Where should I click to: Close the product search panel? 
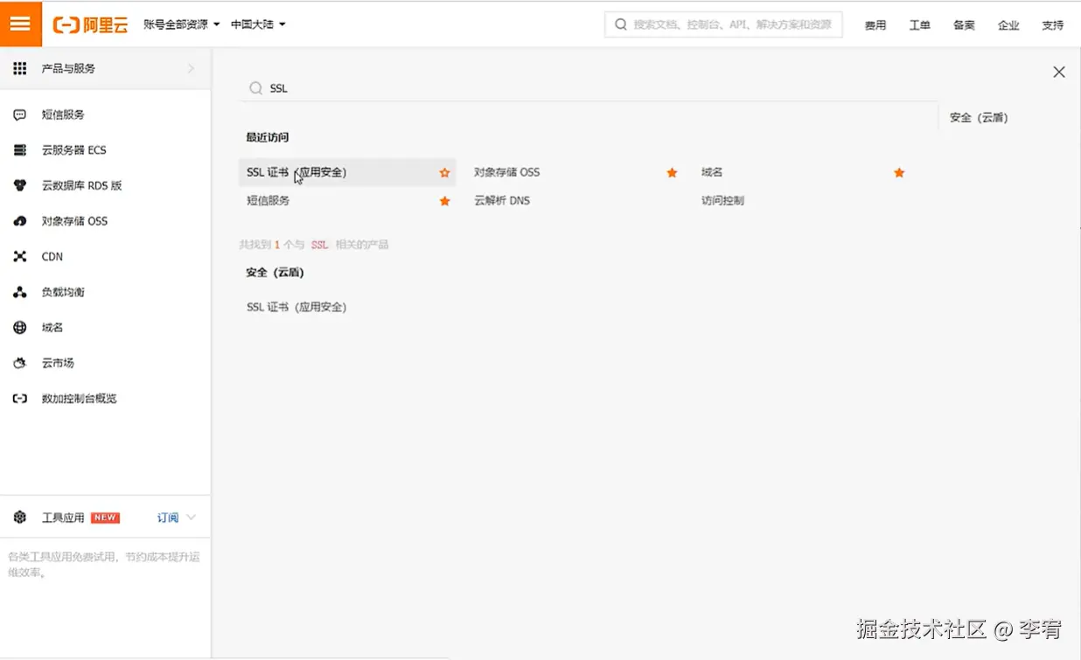coord(1059,72)
